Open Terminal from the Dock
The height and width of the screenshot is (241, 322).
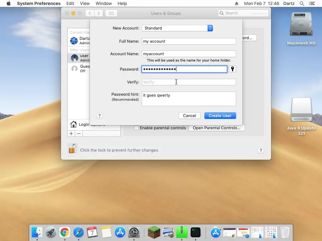click(x=196, y=232)
